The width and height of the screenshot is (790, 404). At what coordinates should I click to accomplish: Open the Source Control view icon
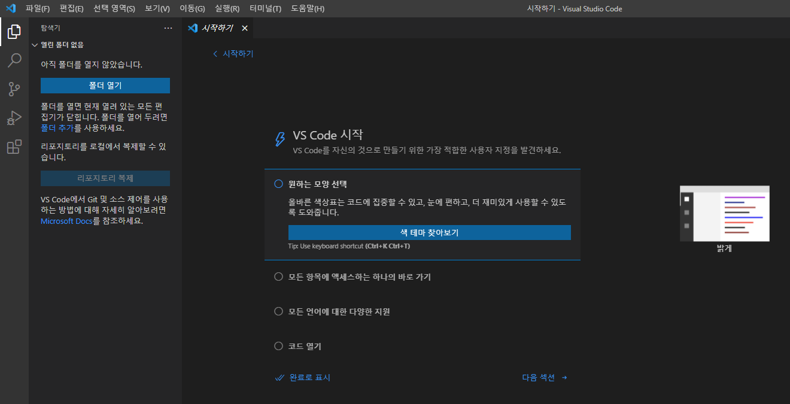14,89
